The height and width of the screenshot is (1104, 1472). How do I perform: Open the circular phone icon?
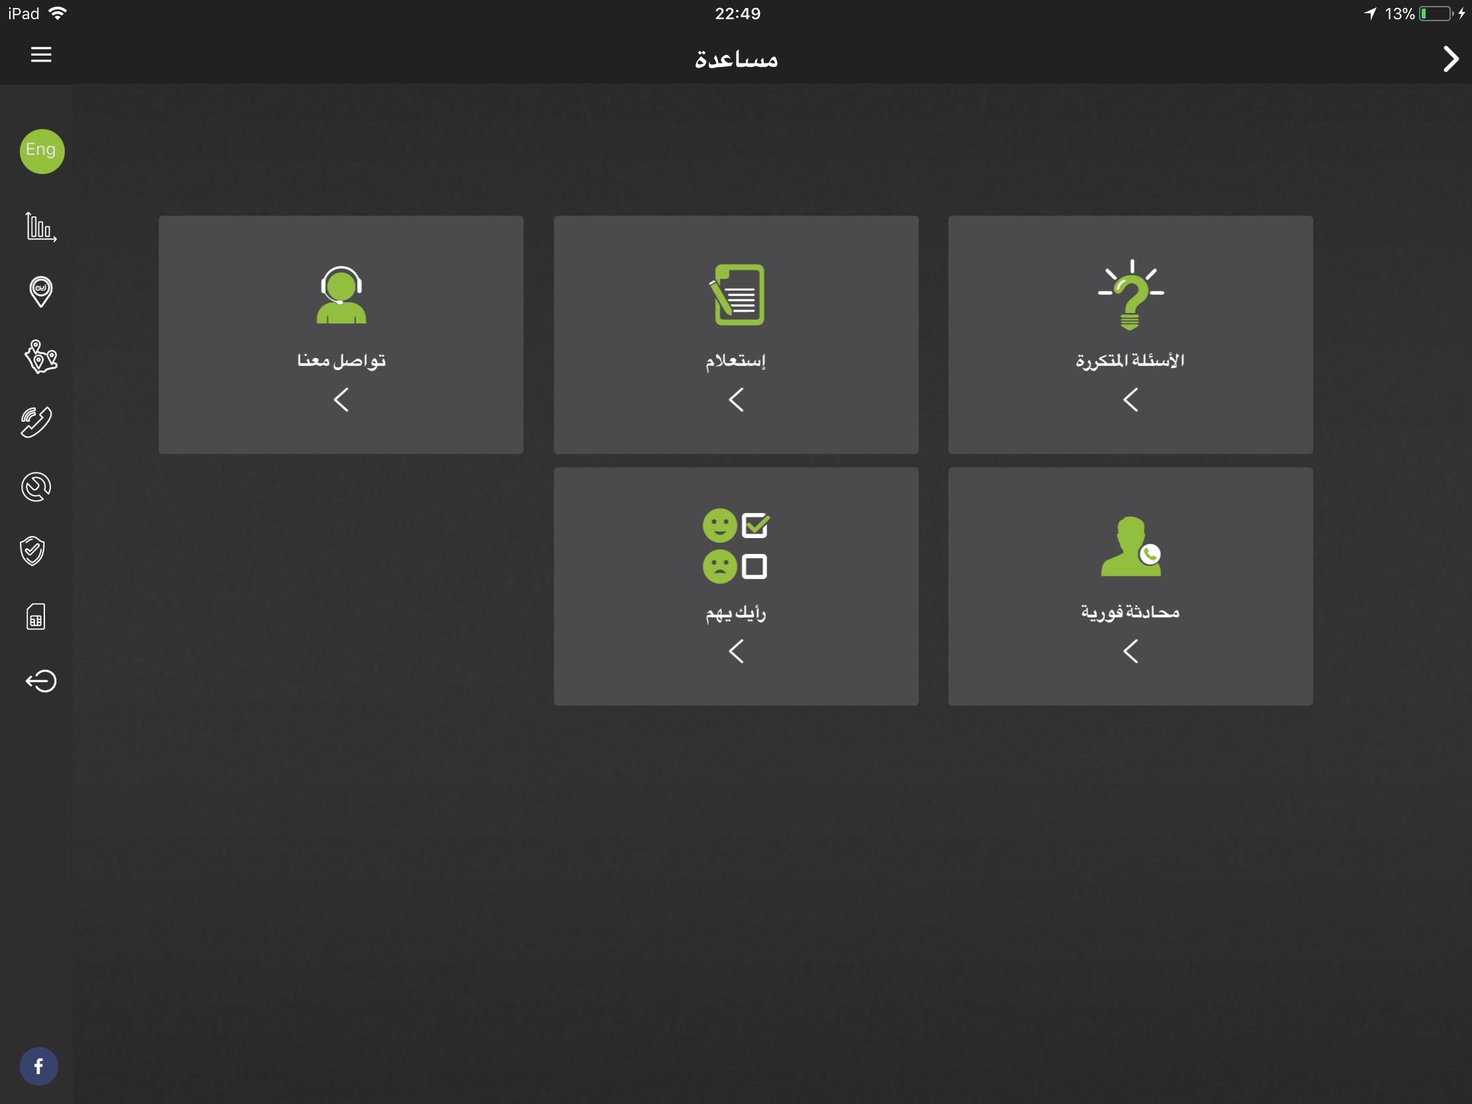pyautogui.click(x=36, y=486)
